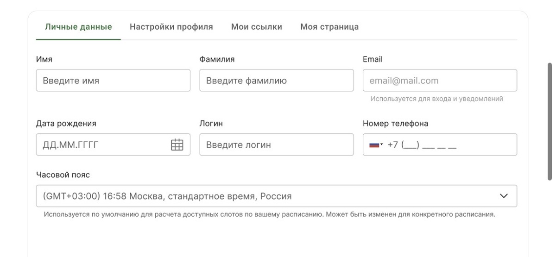556x257 pixels.
Task: Click the Russian flag icon
Action: 374,145
